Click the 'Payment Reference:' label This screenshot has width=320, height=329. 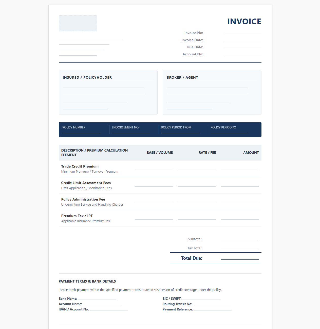point(178,309)
